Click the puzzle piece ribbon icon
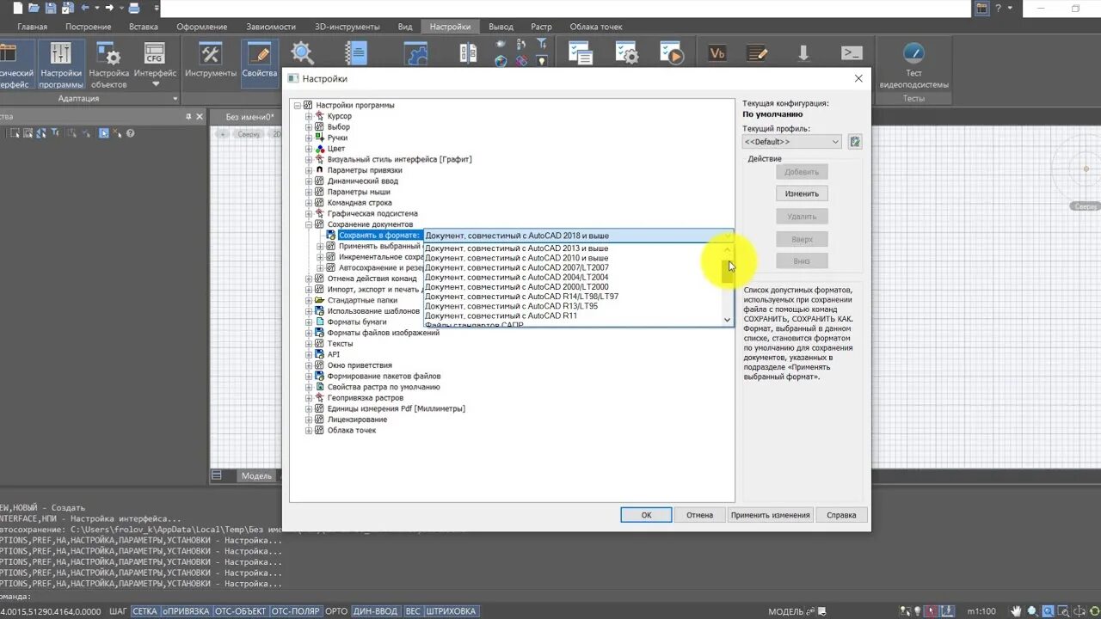 coord(415,53)
